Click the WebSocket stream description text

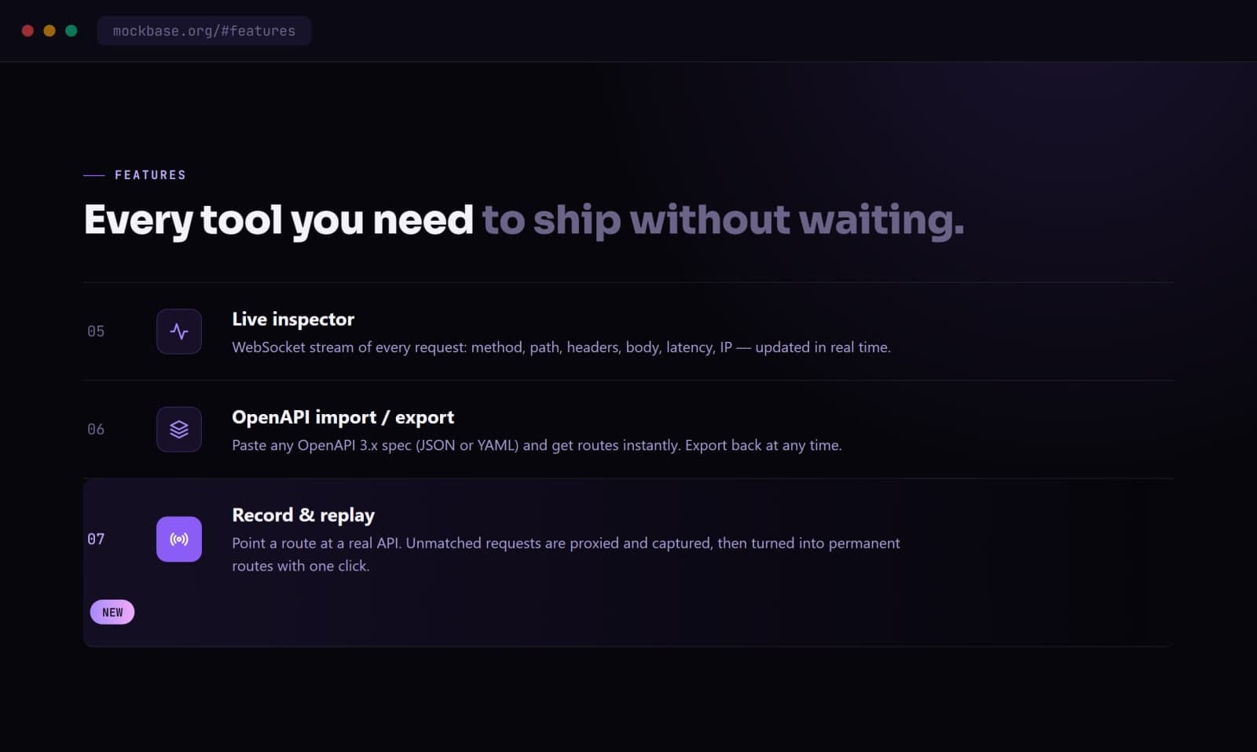tap(561, 347)
